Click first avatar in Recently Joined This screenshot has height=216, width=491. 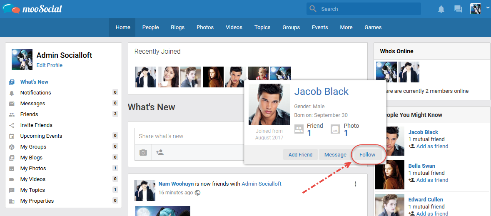pyautogui.click(x=146, y=77)
